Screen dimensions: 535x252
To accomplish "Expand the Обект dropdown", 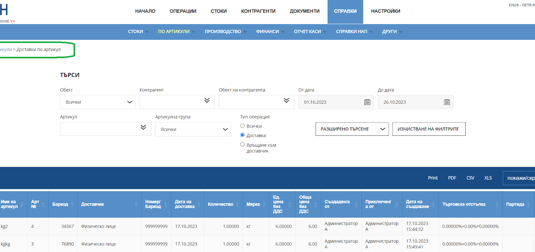I will point(98,102).
